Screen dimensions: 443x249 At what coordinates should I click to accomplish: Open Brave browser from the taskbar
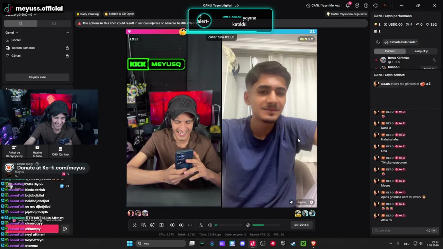point(314,243)
